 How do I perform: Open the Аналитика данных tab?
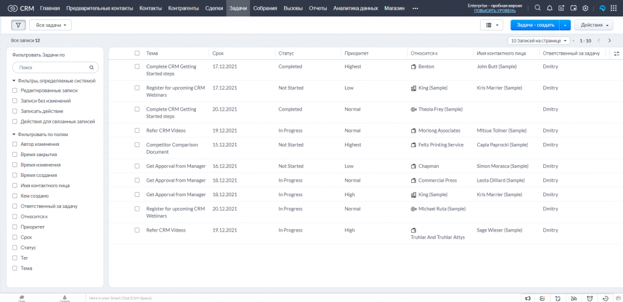pyautogui.click(x=355, y=9)
